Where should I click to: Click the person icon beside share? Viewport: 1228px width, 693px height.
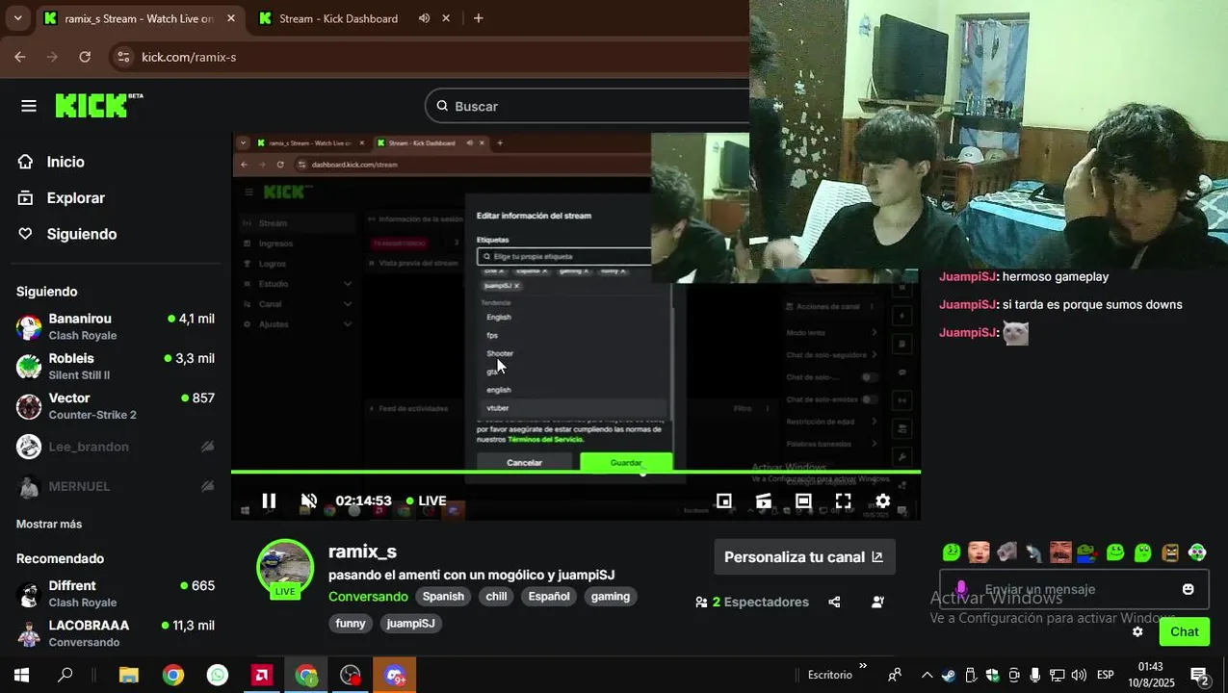tap(877, 603)
